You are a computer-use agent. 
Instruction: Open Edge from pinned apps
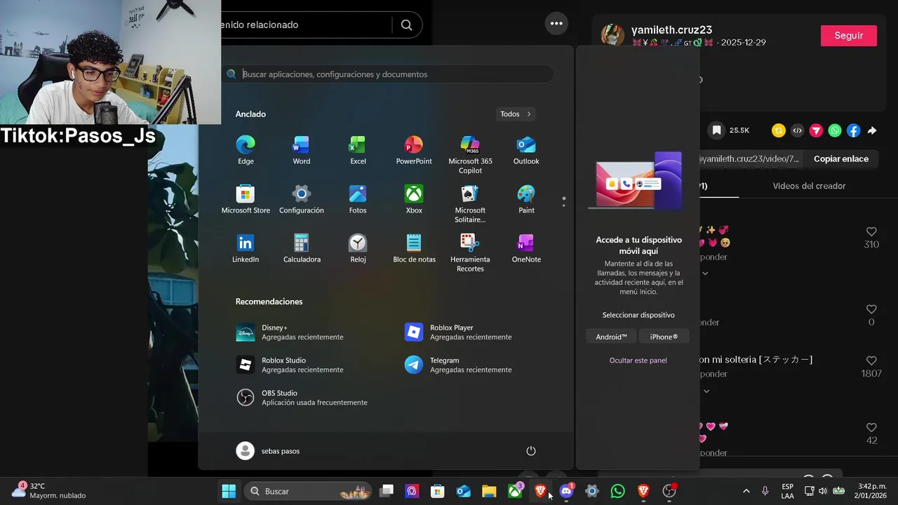click(x=246, y=151)
